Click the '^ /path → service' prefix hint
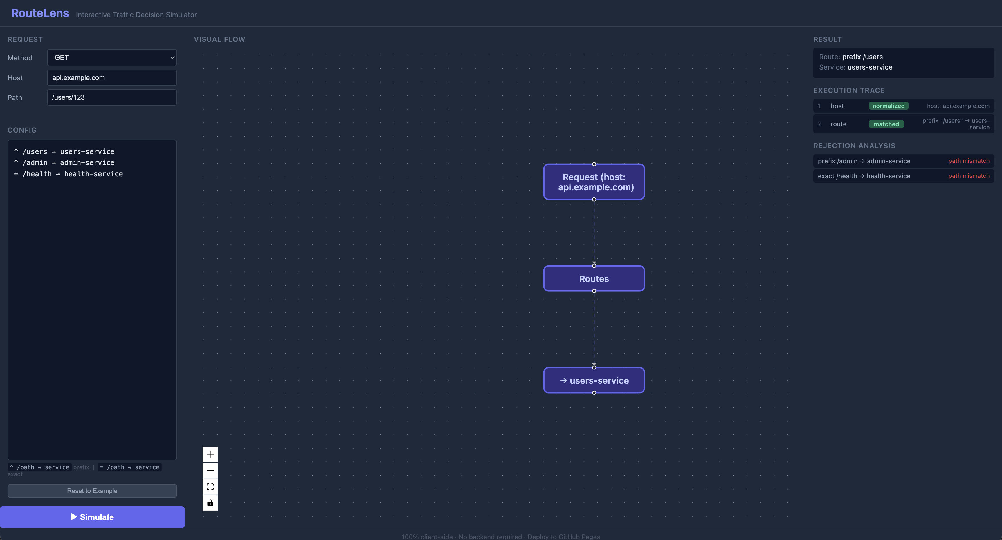Viewport: 1002px width, 540px height. click(39, 467)
